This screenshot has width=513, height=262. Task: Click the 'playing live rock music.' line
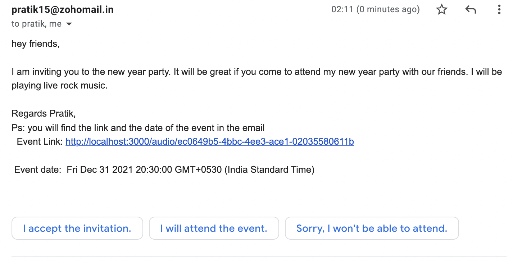59,86
